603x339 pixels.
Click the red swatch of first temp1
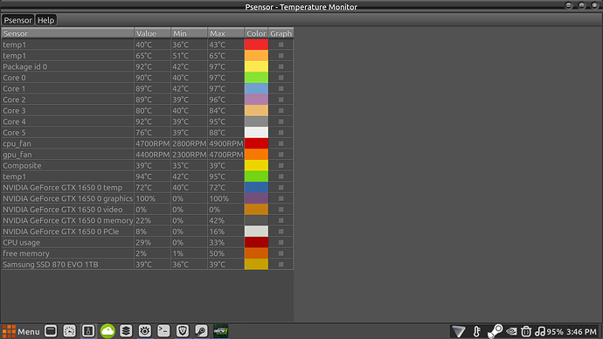(256, 45)
